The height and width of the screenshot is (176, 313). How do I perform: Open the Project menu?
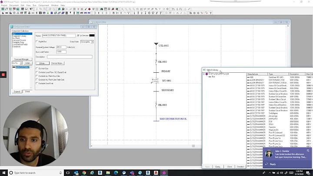[x=4, y=5]
